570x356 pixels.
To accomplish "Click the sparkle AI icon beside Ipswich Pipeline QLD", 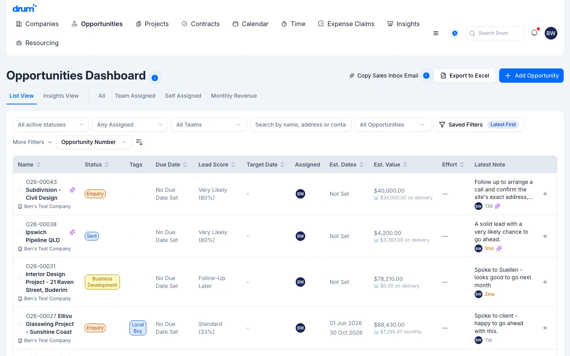I will pyautogui.click(x=72, y=232).
